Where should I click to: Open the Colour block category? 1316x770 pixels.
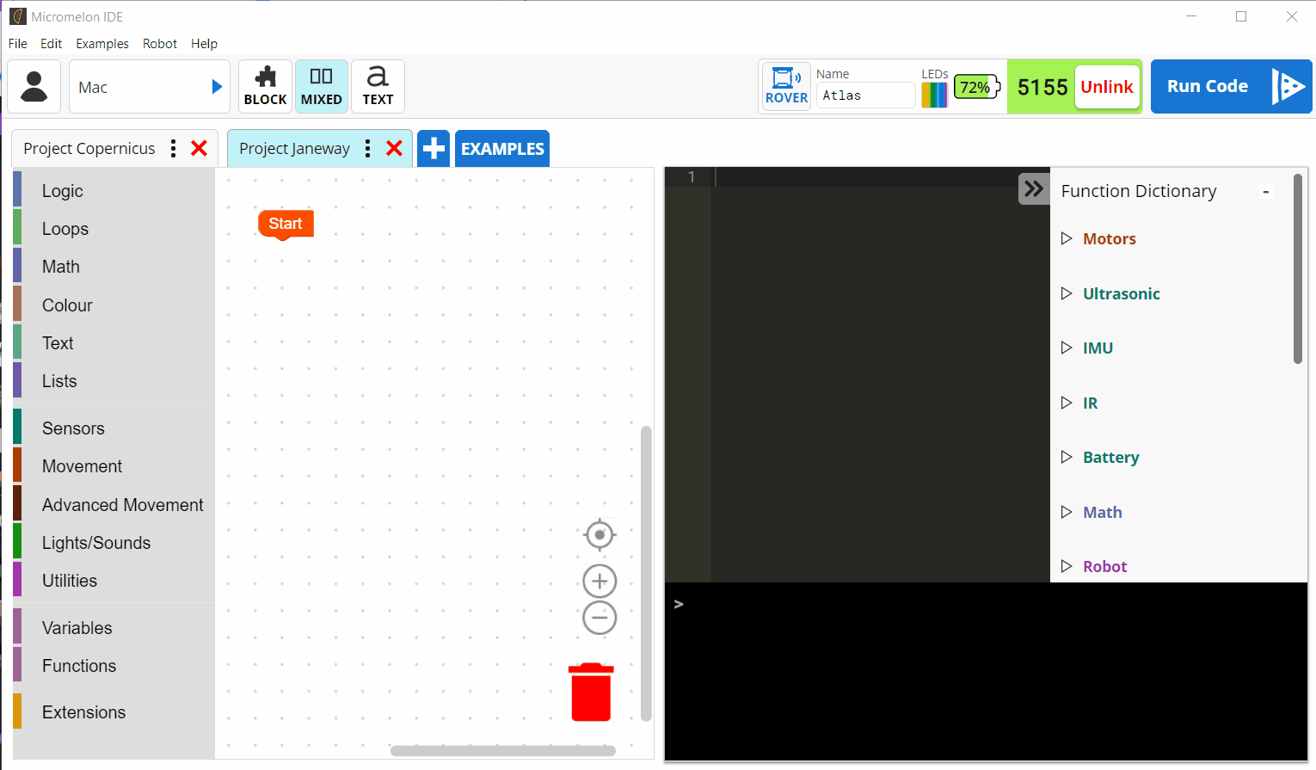(x=114, y=305)
